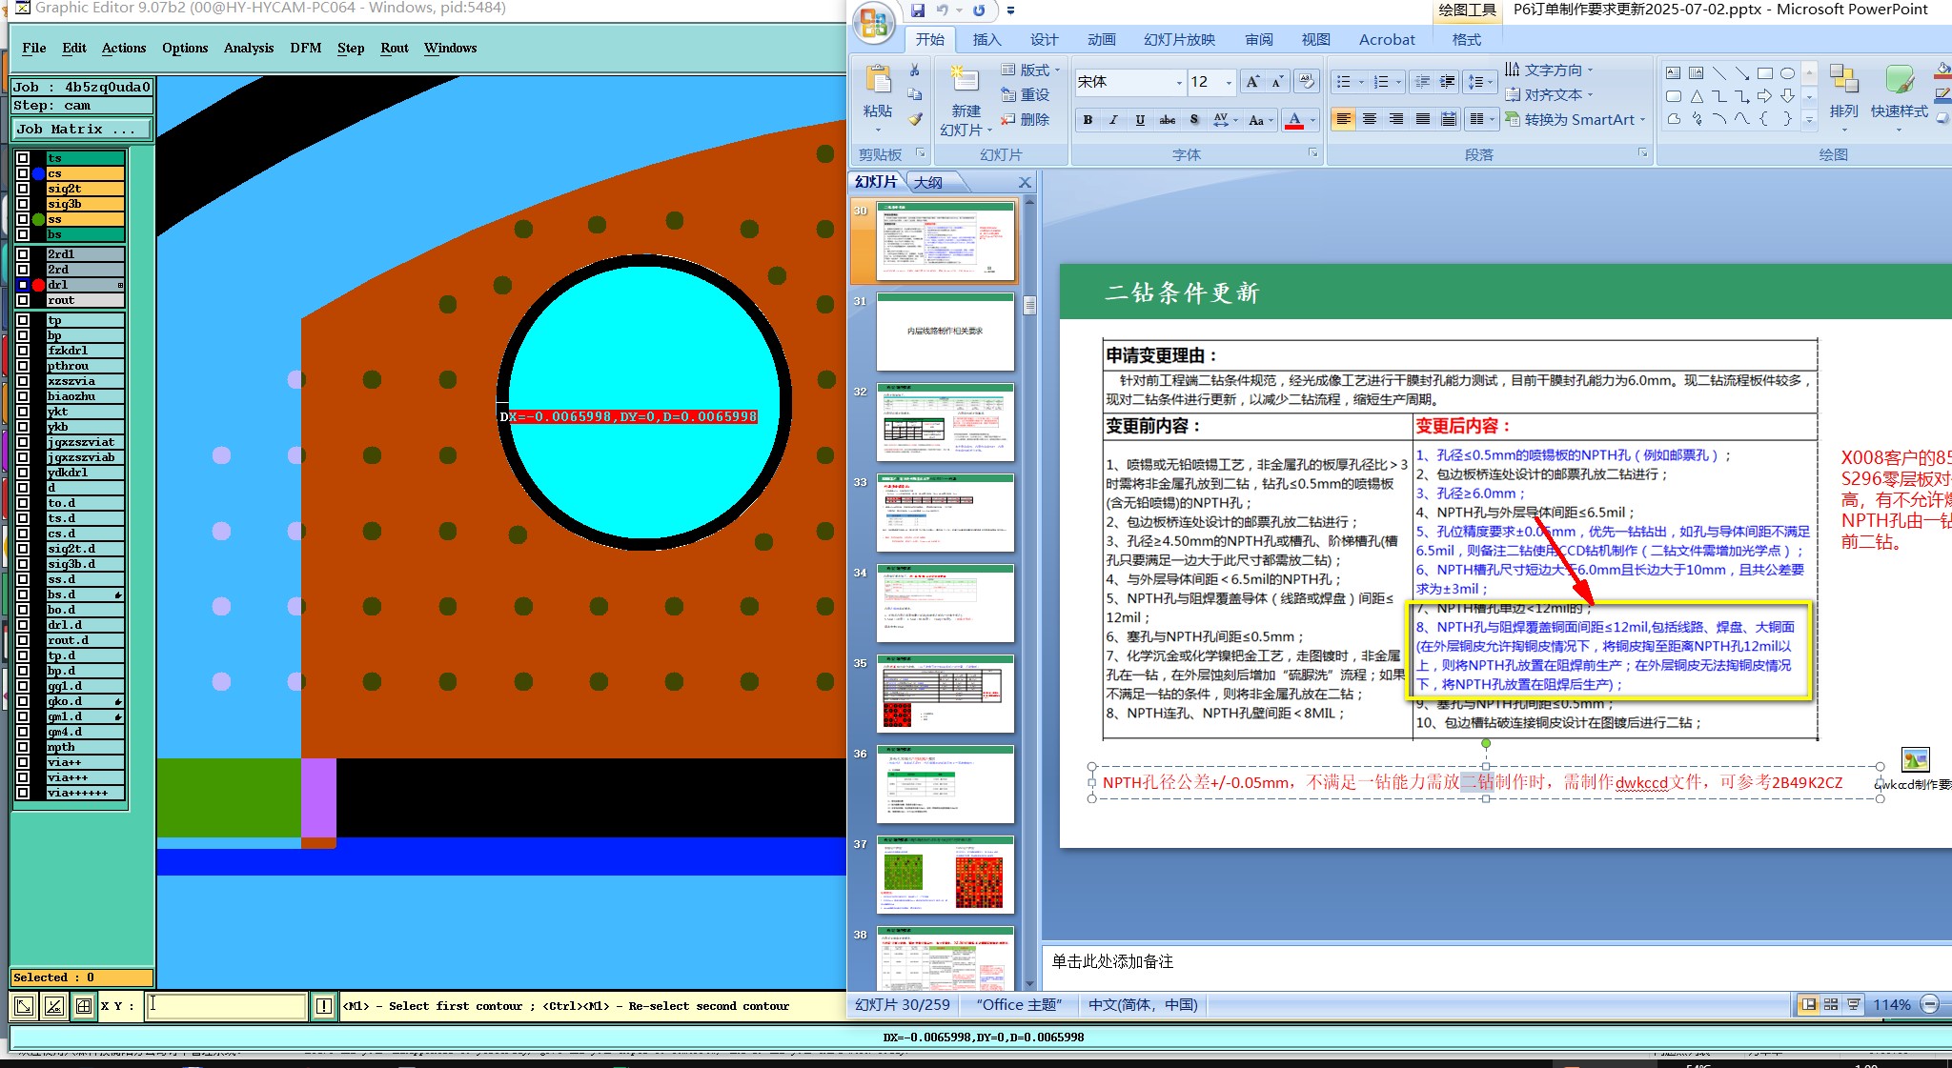The image size is (1952, 1068).
Task: Toggle checkbox for the rout layer
Action: point(23,300)
